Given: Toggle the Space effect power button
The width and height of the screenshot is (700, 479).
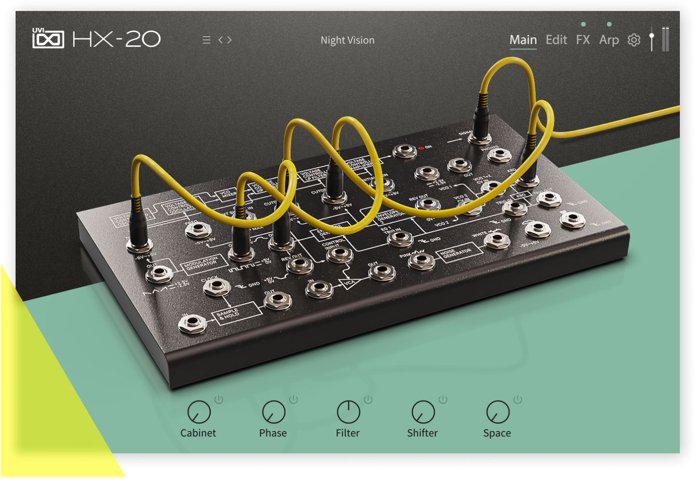Looking at the screenshot, I should click(518, 399).
